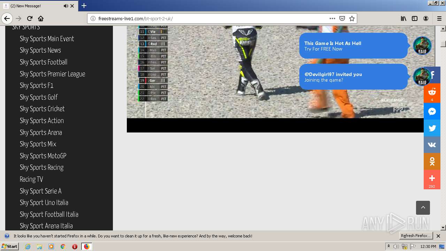This screenshot has height=251, width=446.
Task: Dismiss the Firefox refresh notification bar
Action: [439, 236]
